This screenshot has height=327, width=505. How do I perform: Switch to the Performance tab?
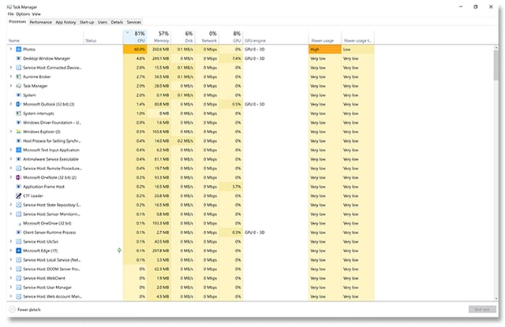coord(40,22)
